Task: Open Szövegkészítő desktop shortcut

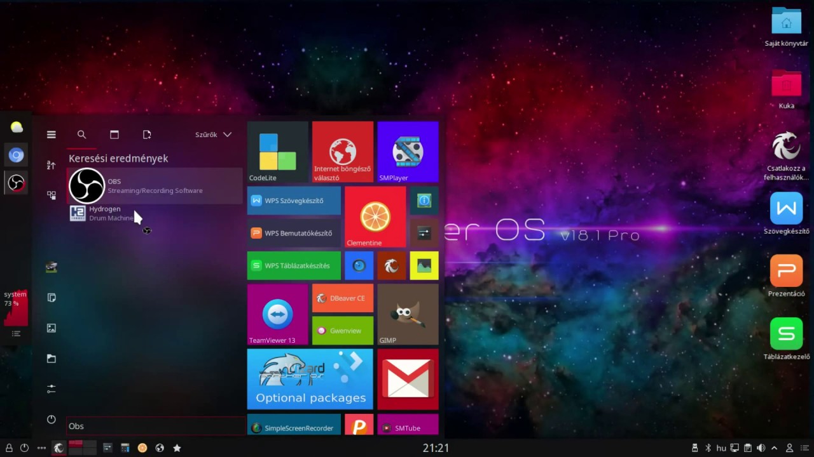Action: coord(787,214)
